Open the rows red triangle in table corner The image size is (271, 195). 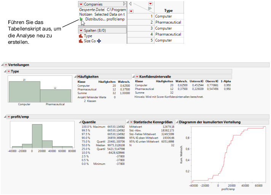tap(131, 11)
